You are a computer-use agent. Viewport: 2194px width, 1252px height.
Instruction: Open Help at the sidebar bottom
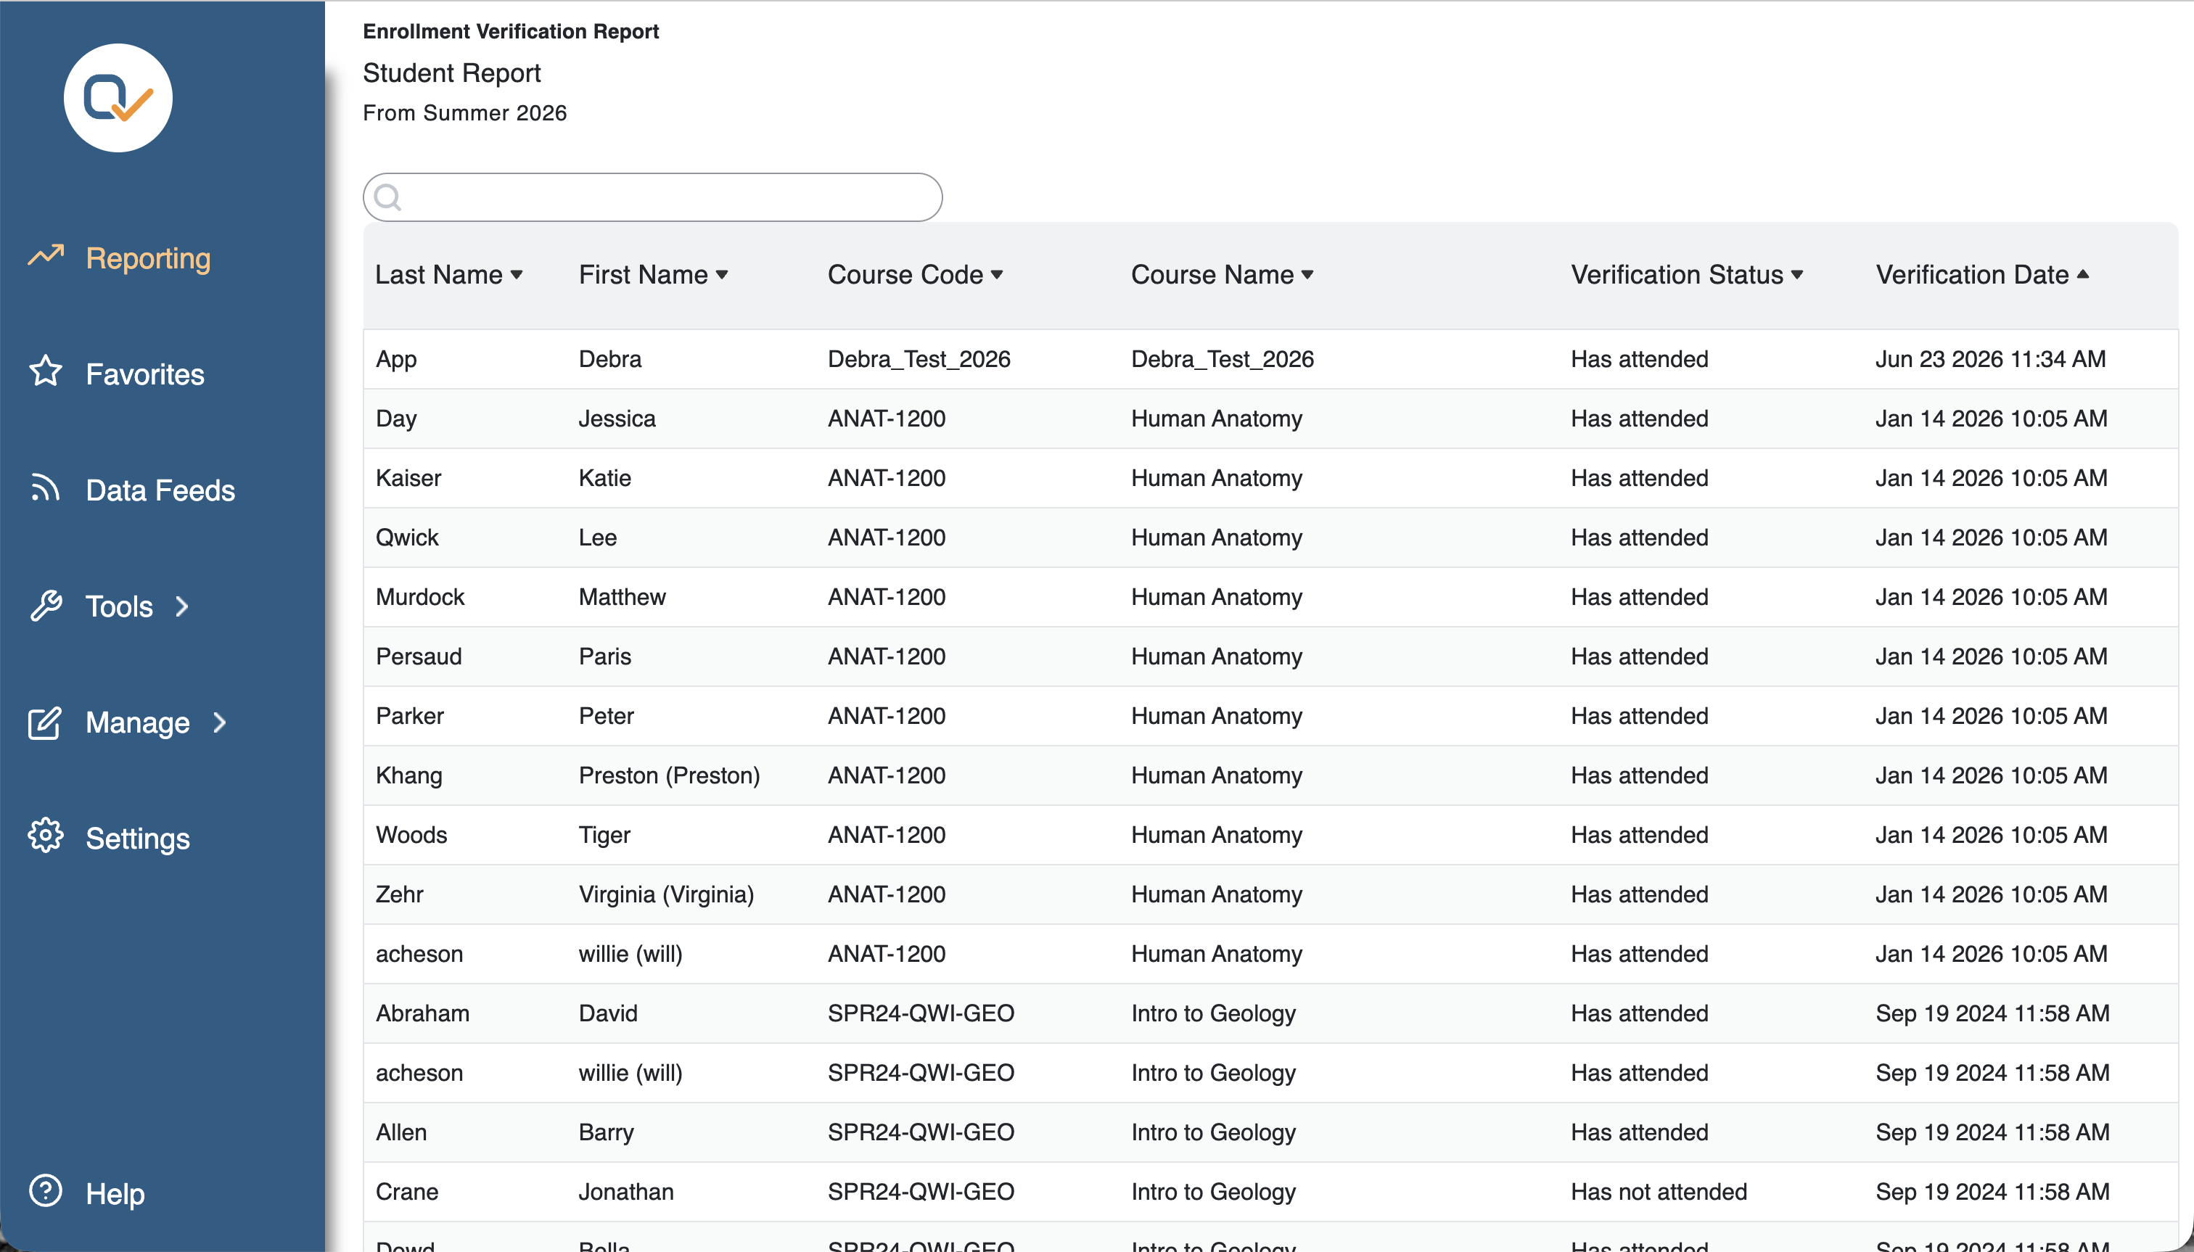click(x=115, y=1193)
